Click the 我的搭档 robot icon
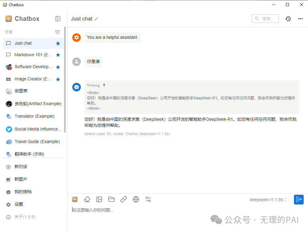The width and height of the screenshot is (308, 232). pos(9,192)
